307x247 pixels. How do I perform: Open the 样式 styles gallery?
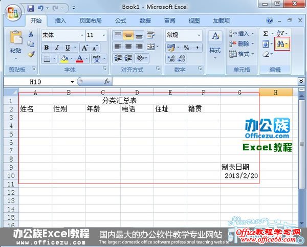(215, 45)
